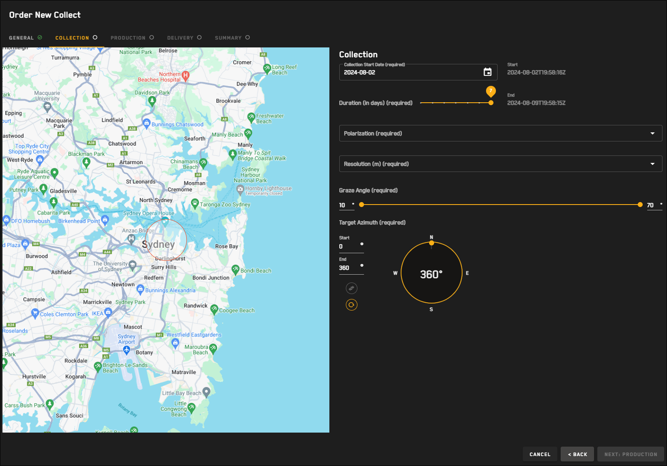Click the Hornby Lighthouse camera marker
The image size is (667, 466).
[x=240, y=189]
